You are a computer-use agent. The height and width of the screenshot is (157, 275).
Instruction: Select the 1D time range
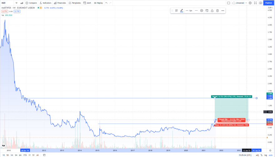point(3,155)
